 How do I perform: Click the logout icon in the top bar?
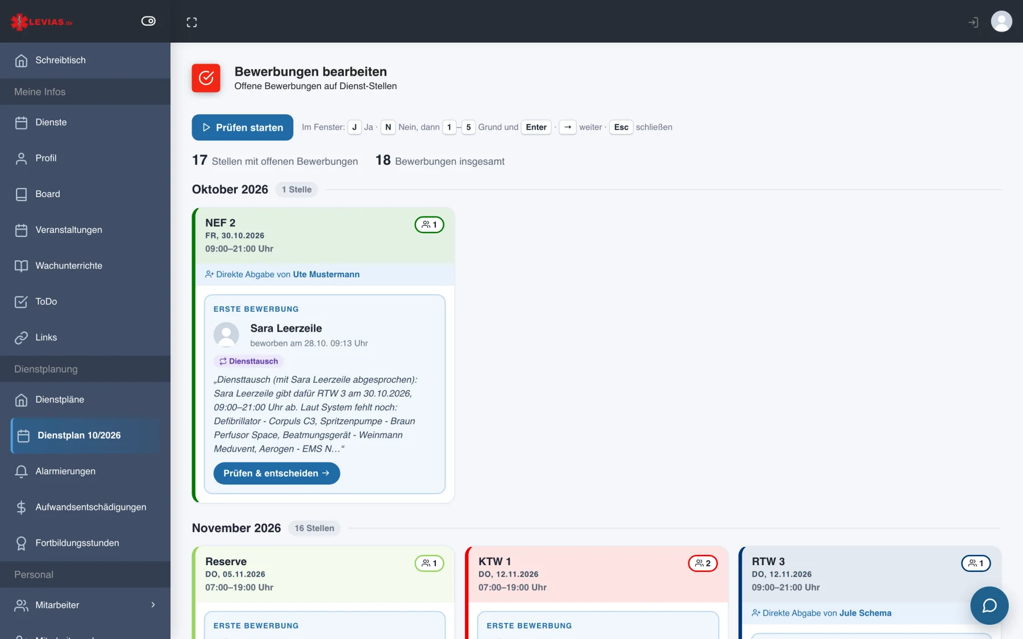coord(974,22)
